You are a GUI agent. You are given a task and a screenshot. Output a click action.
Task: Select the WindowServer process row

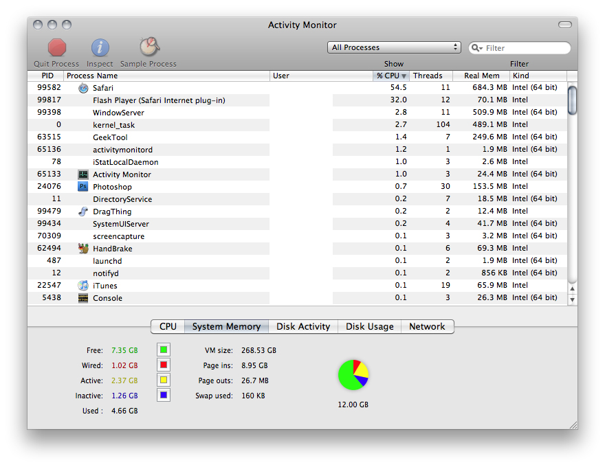tap(297, 113)
